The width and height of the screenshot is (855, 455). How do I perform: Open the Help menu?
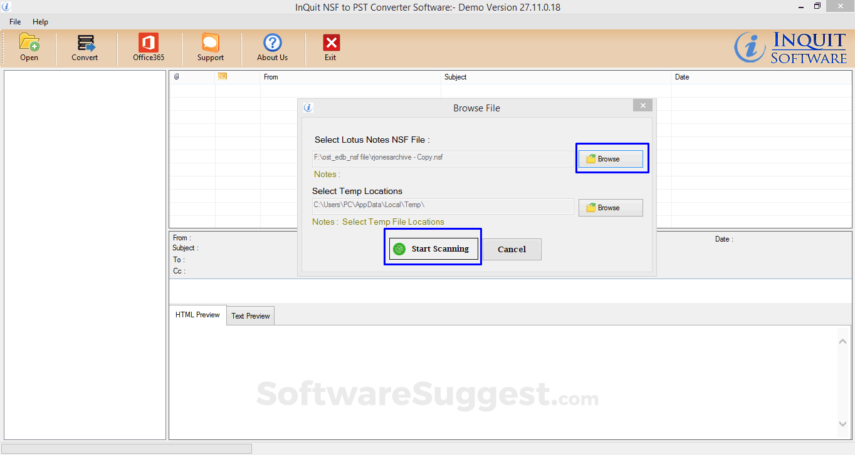coord(40,22)
